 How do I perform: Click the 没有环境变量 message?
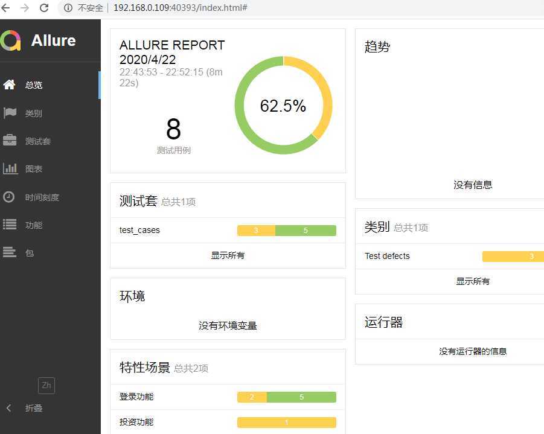pos(228,326)
